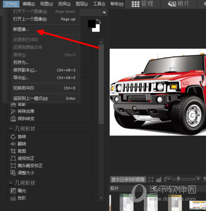This screenshot has height=211, width=206.
Task: Open the 视图 menu
Action: 47,4
